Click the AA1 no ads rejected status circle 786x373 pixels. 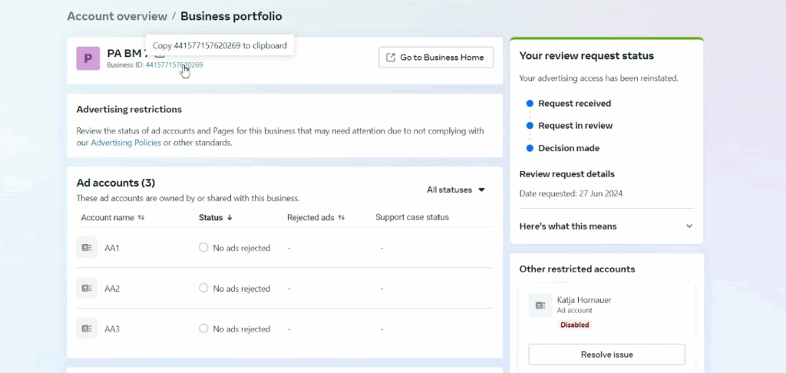pyautogui.click(x=203, y=248)
